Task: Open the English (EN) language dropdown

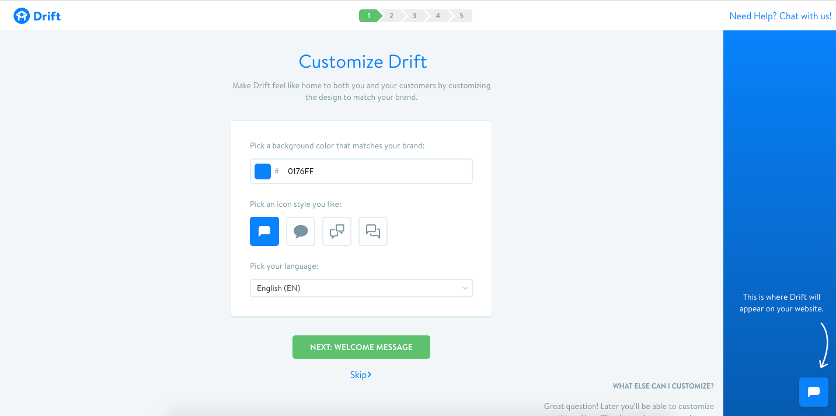Action: click(x=361, y=287)
